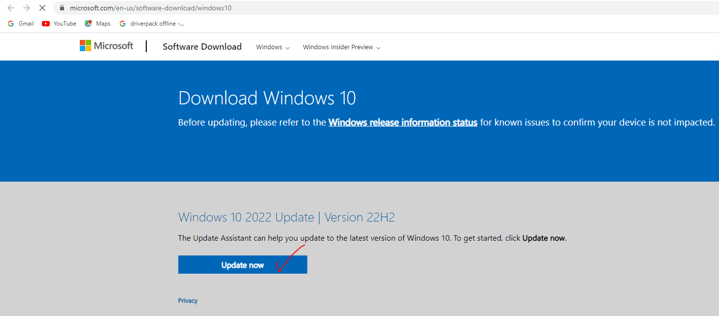
Task: Open the YouTube bookmark
Action: point(59,24)
